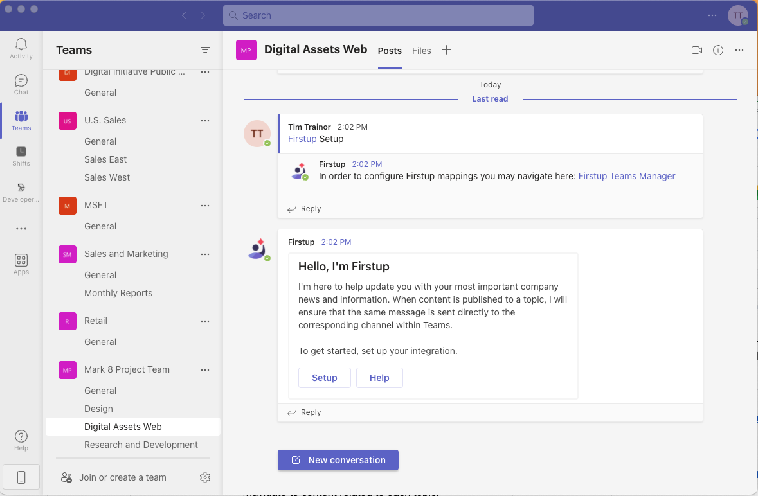The image size is (758, 496).
Task: Filter the teams list
Action: click(205, 49)
